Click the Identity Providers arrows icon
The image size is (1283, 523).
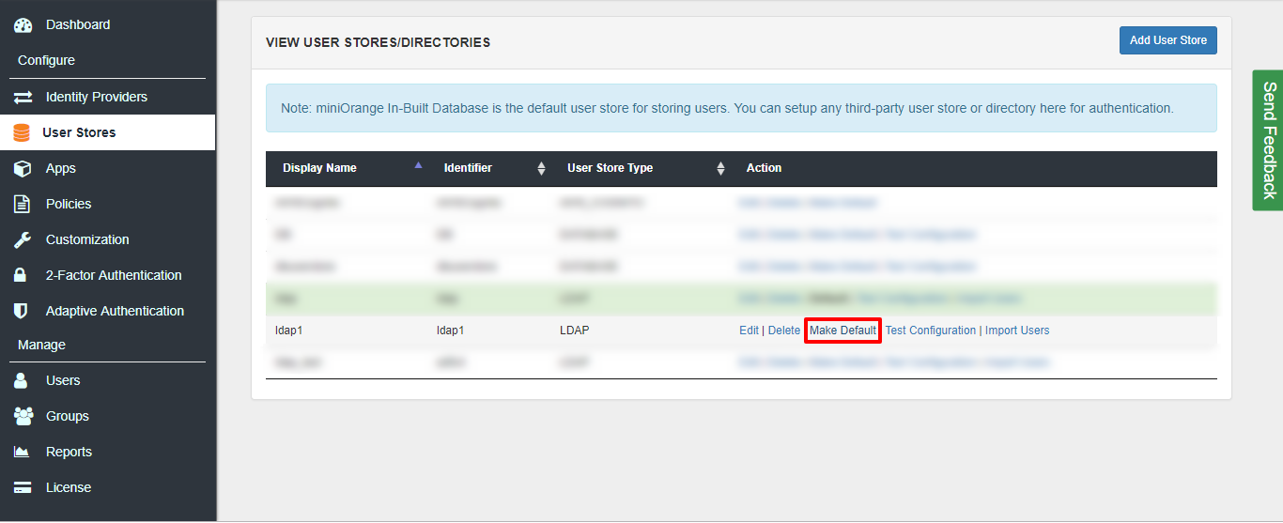(23, 98)
